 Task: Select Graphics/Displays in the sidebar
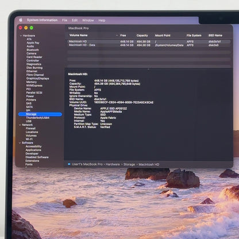(x=37, y=79)
